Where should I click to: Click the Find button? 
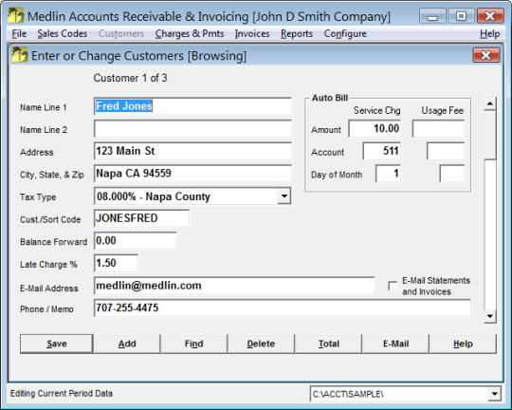coord(194,344)
